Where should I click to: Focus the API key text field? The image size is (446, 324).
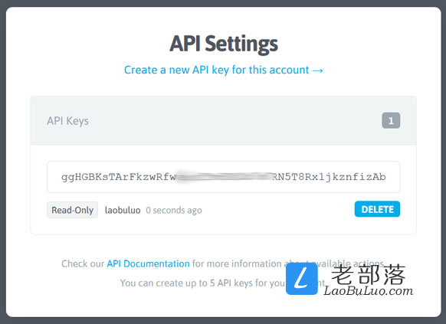[x=223, y=177]
